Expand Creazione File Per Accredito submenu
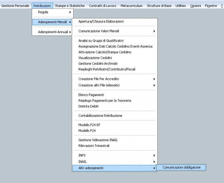This screenshot has height=183, width=224. (115, 79)
